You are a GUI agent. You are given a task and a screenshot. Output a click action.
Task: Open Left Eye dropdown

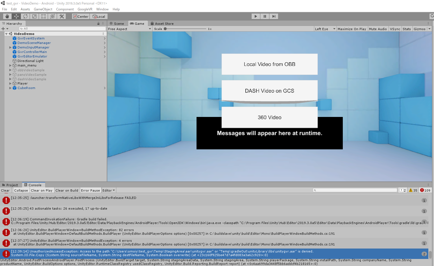pyautogui.click(x=325, y=29)
